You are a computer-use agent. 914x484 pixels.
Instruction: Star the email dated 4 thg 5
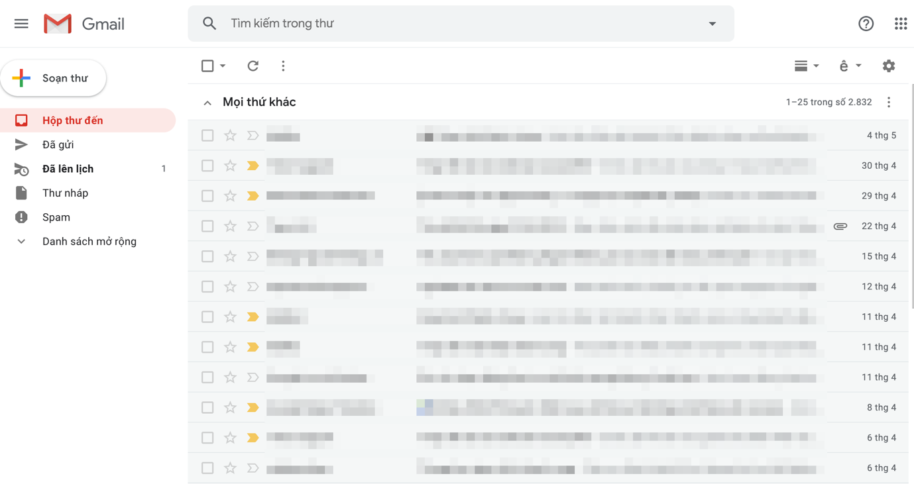pos(230,135)
